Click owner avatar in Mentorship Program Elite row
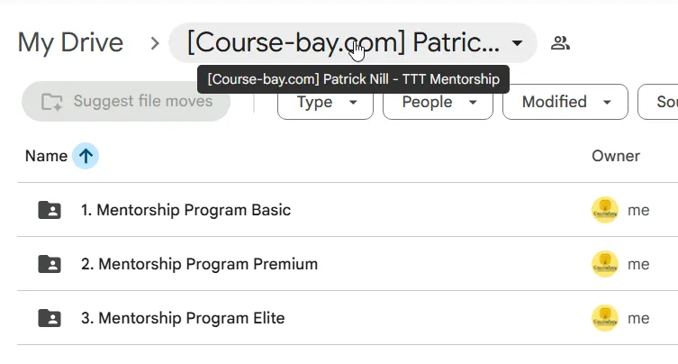Viewport: 678px width, 364px height. pyautogui.click(x=605, y=318)
